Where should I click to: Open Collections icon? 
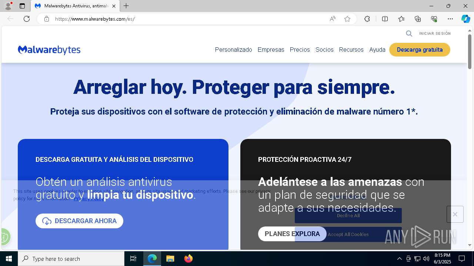pos(418,19)
